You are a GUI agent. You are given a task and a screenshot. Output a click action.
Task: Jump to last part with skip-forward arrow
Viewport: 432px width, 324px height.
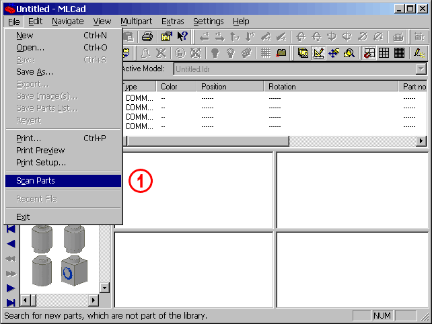point(11,302)
